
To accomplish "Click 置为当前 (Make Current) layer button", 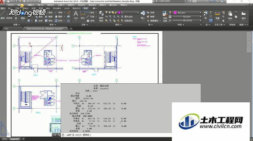I will coord(127,16).
